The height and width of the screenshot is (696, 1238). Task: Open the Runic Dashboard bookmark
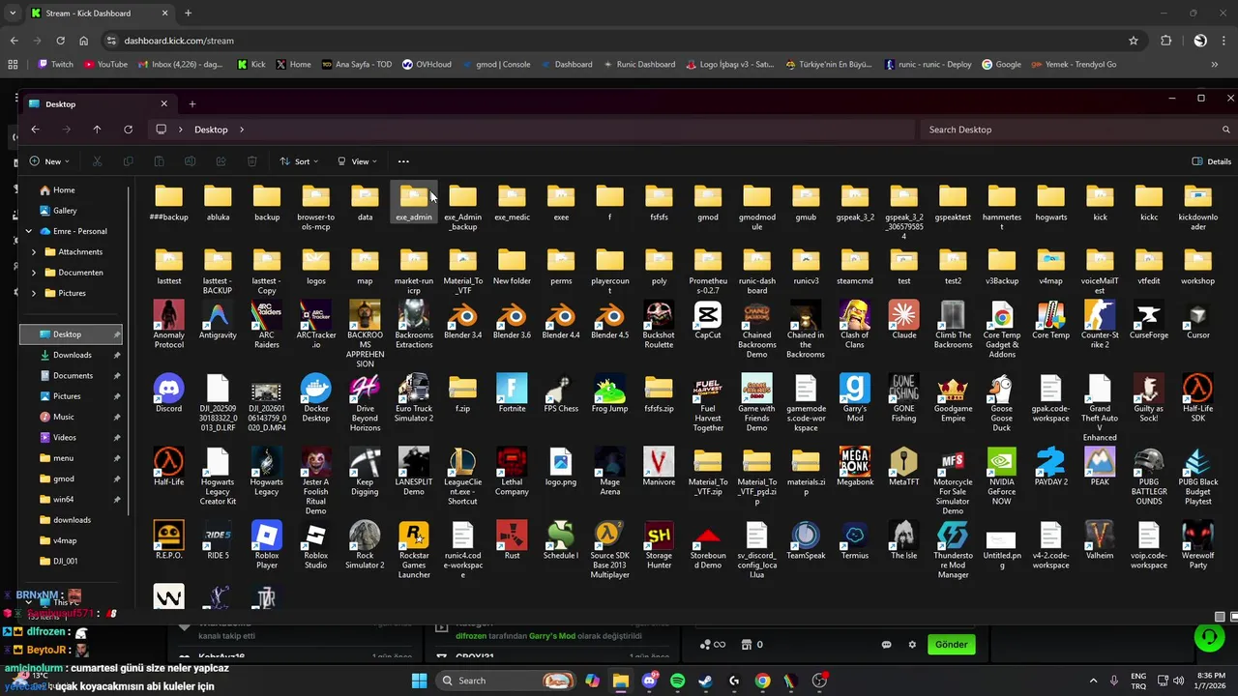click(638, 65)
